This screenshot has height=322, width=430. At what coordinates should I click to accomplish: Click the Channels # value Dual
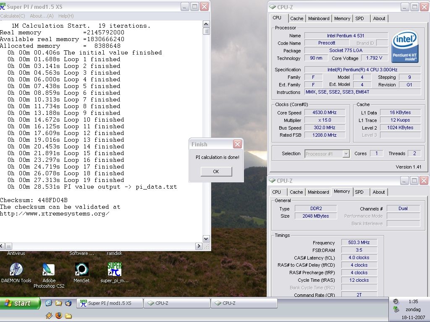[x=403, y=208]
